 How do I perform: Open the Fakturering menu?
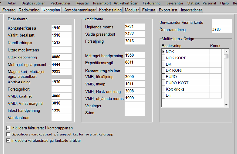point(151,3)
